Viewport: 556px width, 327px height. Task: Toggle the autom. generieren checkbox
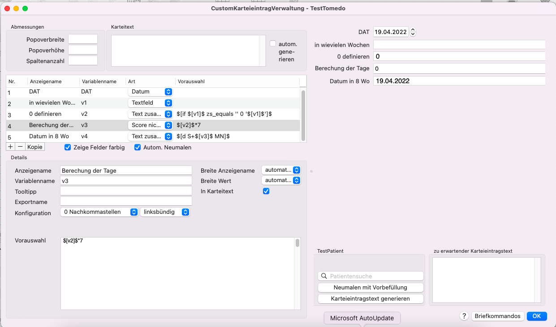point(273,44)
